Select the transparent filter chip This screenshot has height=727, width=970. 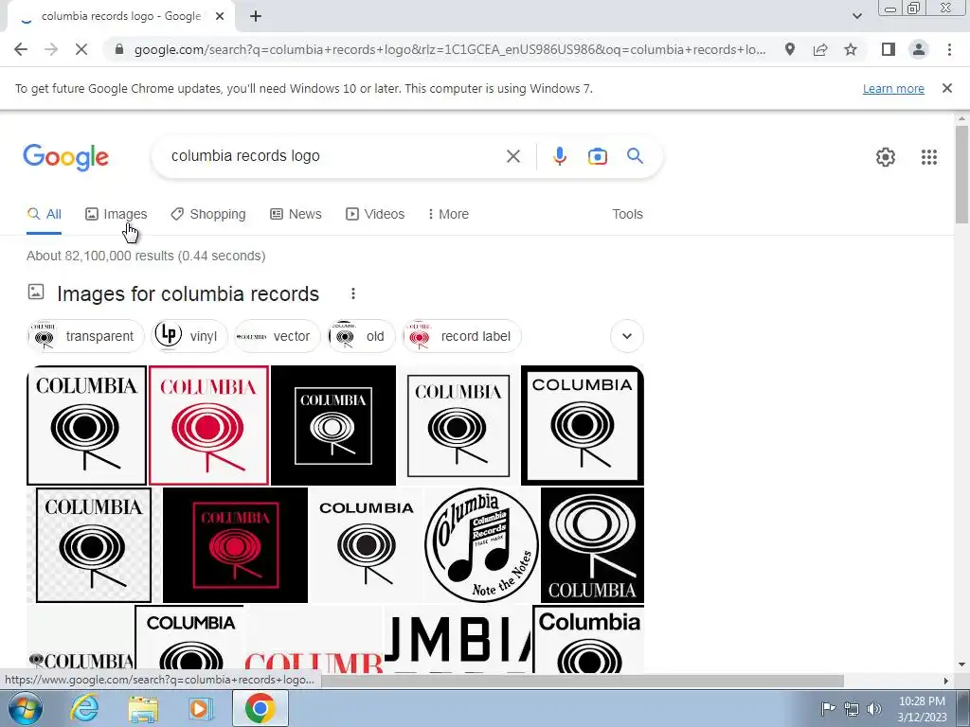(x=85, y=336)
